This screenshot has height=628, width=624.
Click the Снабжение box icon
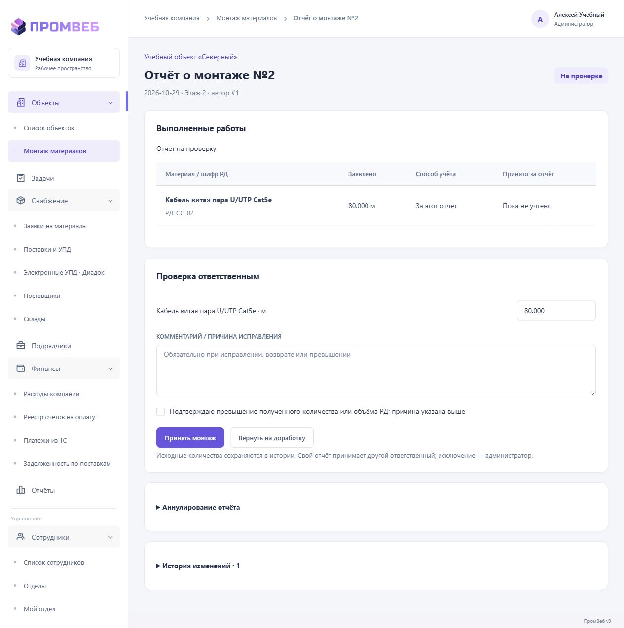pos(21,201)
